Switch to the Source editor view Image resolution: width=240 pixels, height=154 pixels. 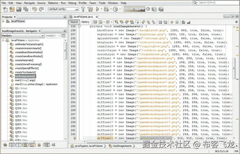(x=74, y=22)
